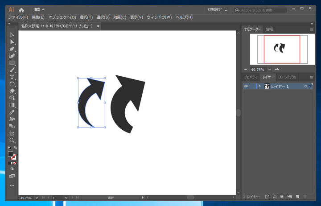
Task: Select the Rectangle tool
Action: (12, 63)
